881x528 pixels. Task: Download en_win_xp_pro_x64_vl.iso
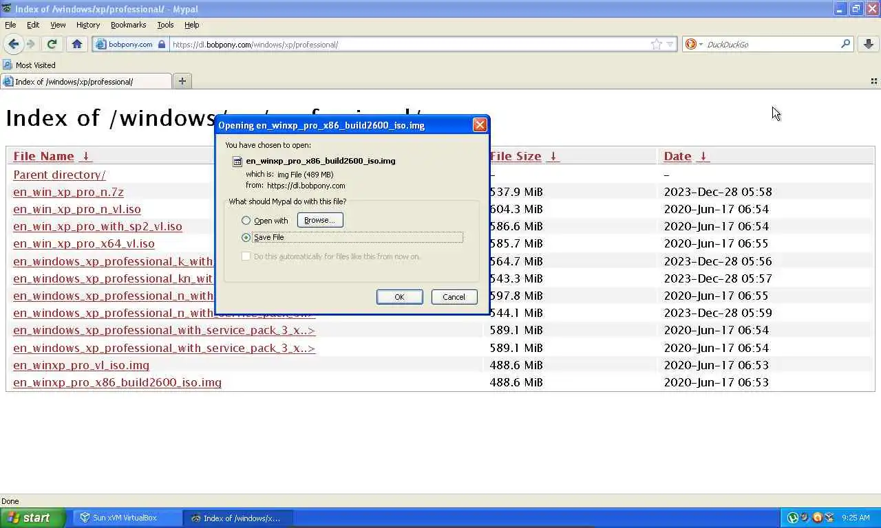pos(84,243)
